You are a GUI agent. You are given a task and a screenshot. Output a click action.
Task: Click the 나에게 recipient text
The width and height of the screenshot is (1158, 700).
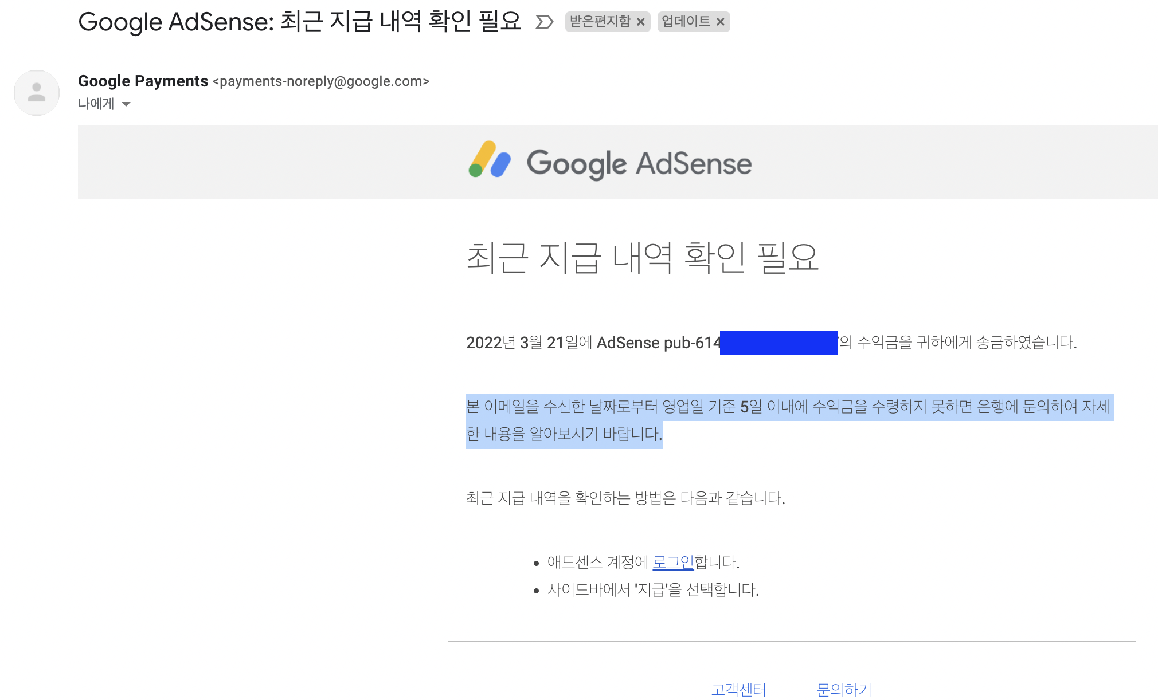click(x=96, y=104)
